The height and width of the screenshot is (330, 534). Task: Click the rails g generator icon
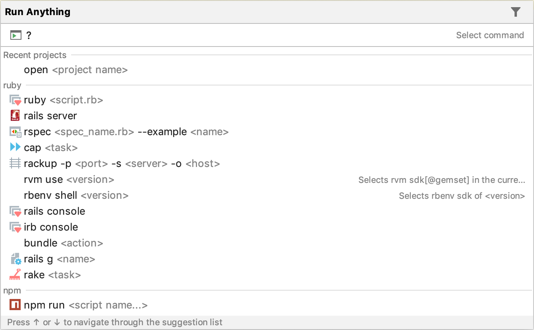(15, 259)
